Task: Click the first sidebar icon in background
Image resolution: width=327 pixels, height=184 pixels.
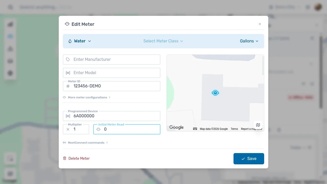Action: click(x=10, y=25)
